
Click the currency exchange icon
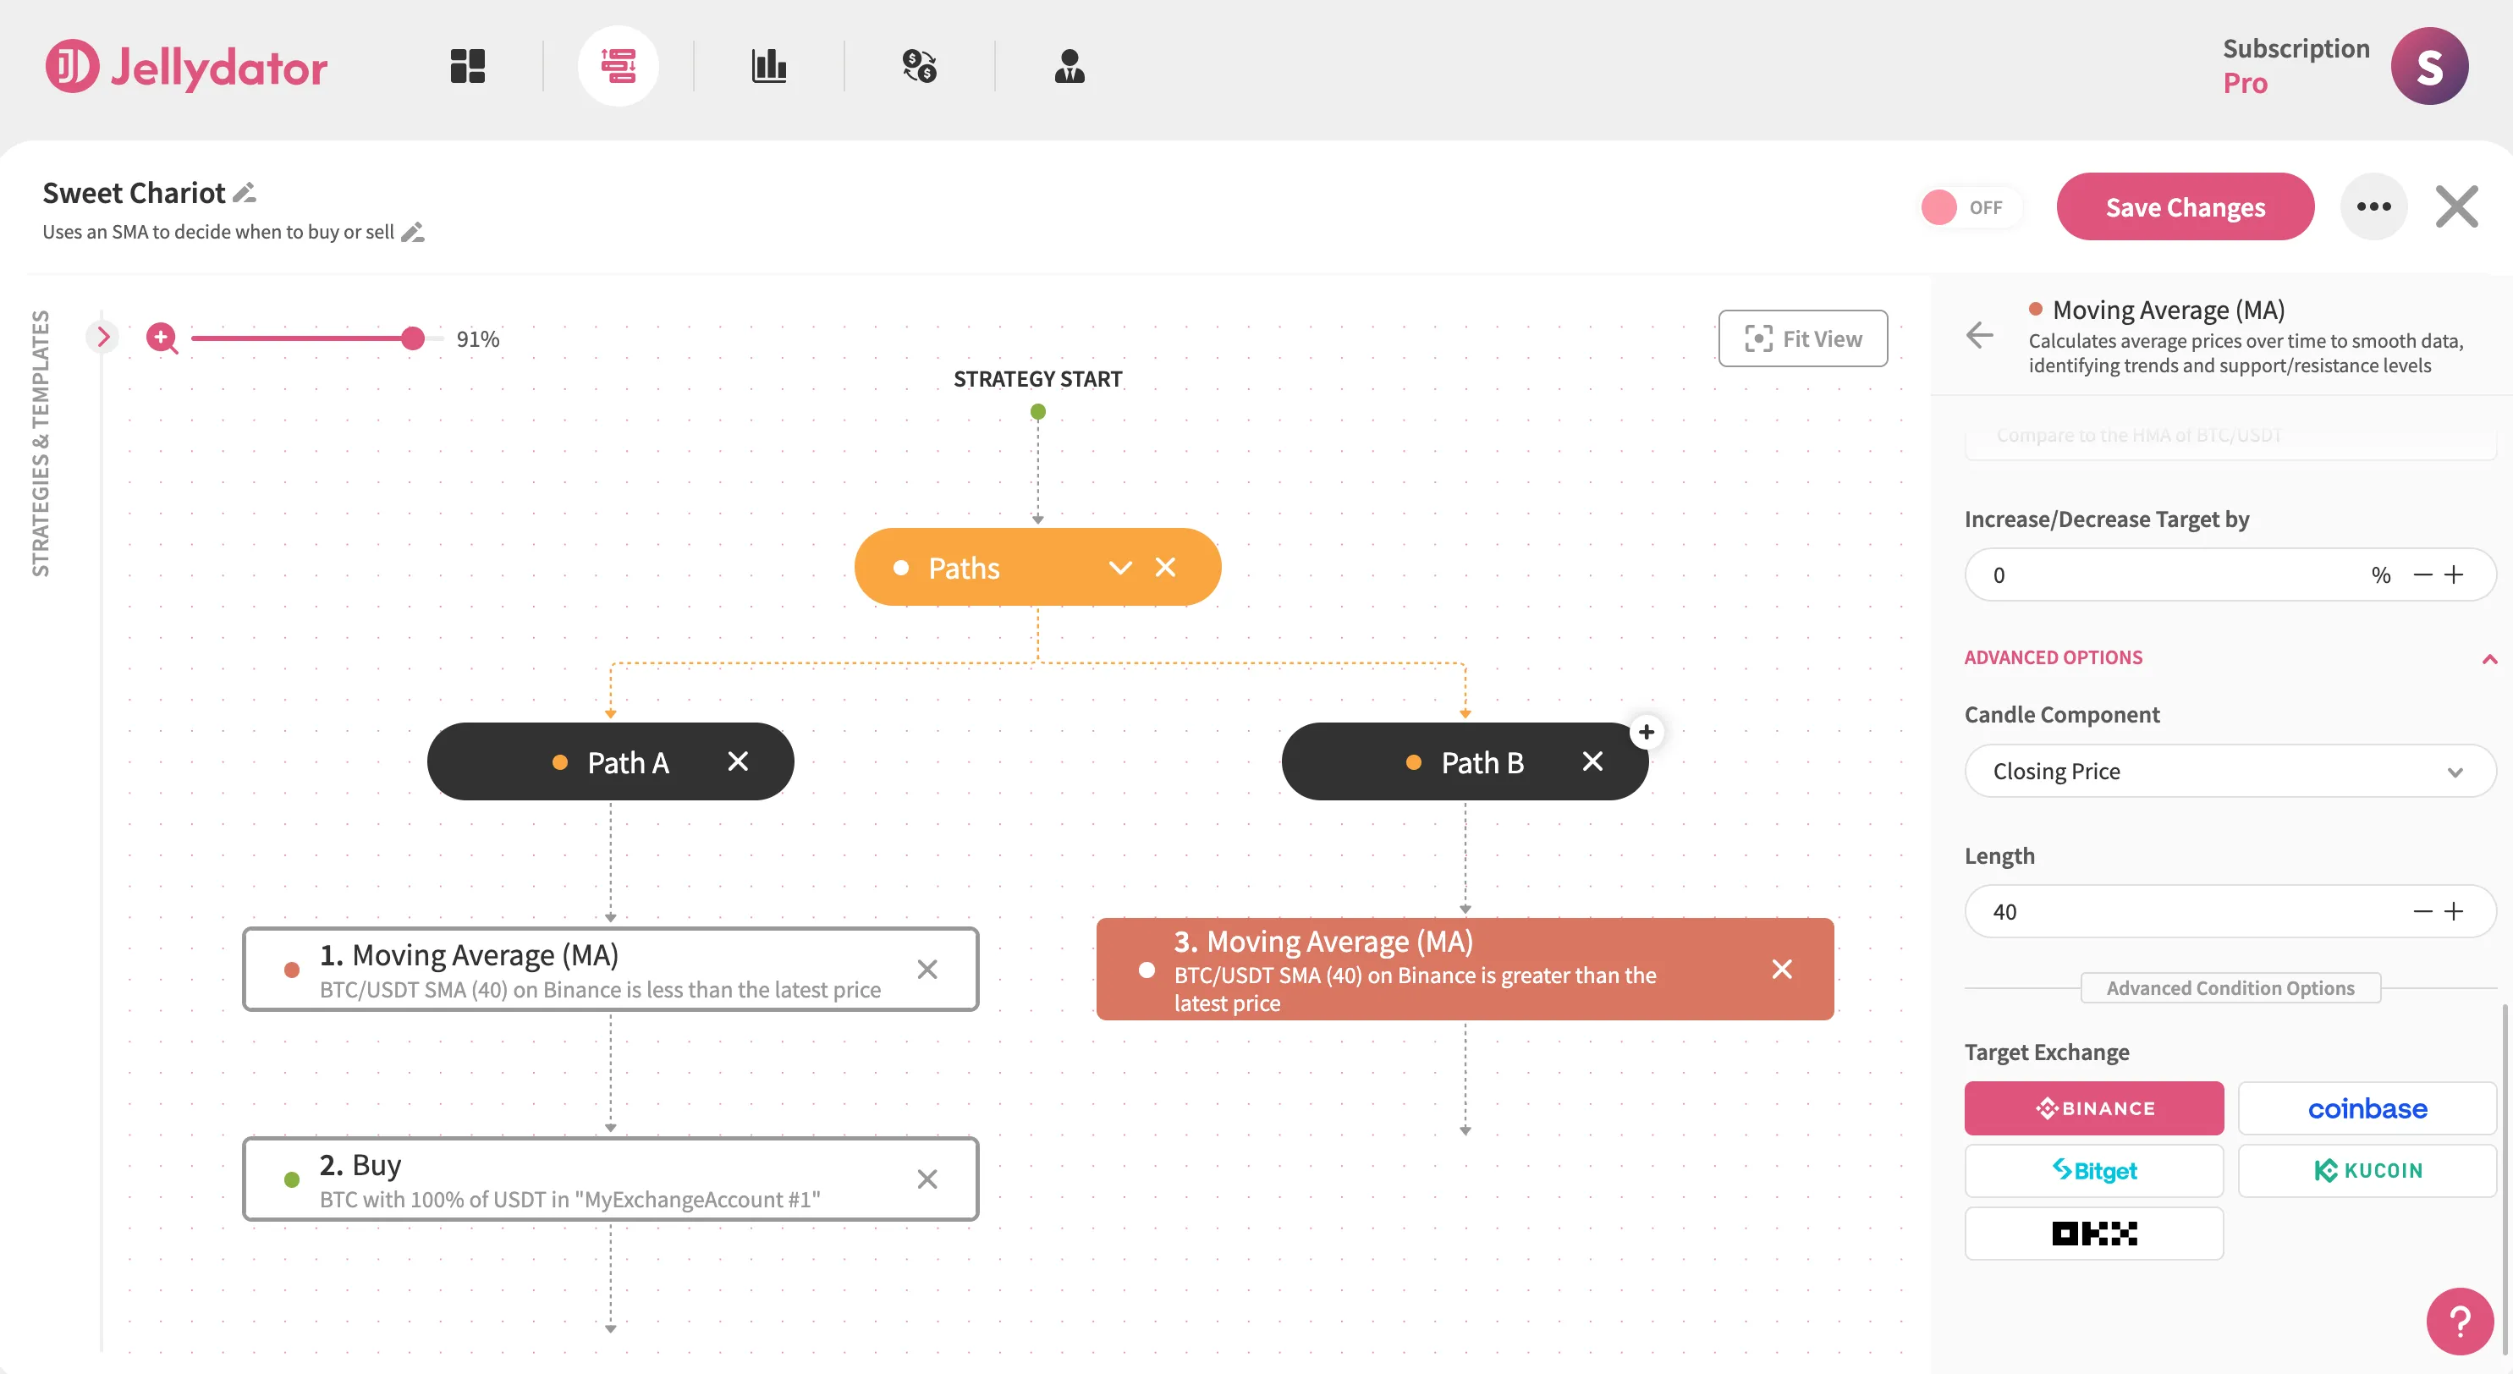click(920, 65)
